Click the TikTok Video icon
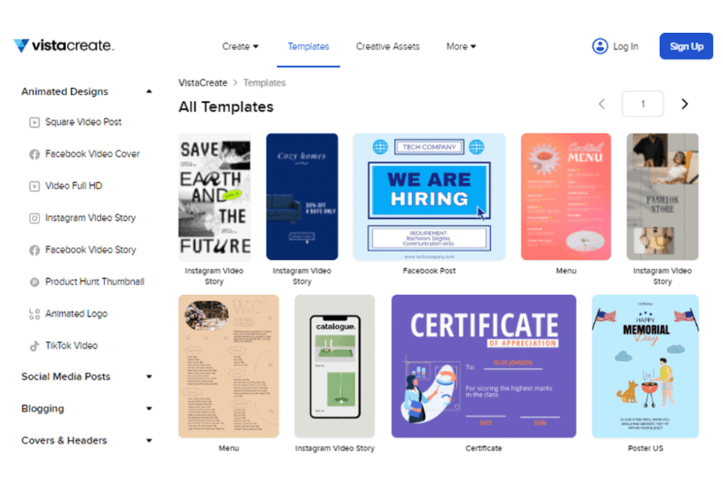 tap(34, 346)
